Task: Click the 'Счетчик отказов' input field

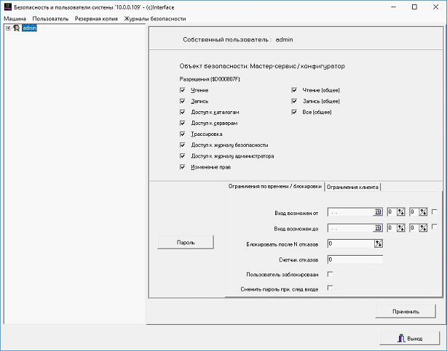Action: 355,259
